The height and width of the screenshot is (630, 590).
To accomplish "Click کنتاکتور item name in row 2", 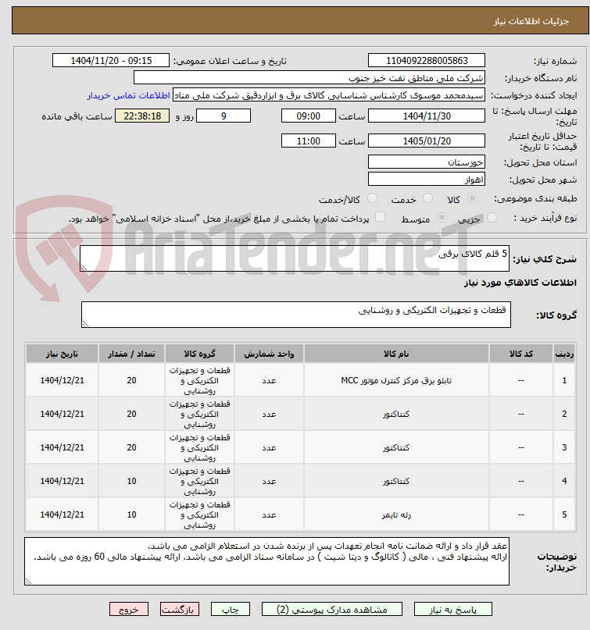I will [x=396, y=414].
